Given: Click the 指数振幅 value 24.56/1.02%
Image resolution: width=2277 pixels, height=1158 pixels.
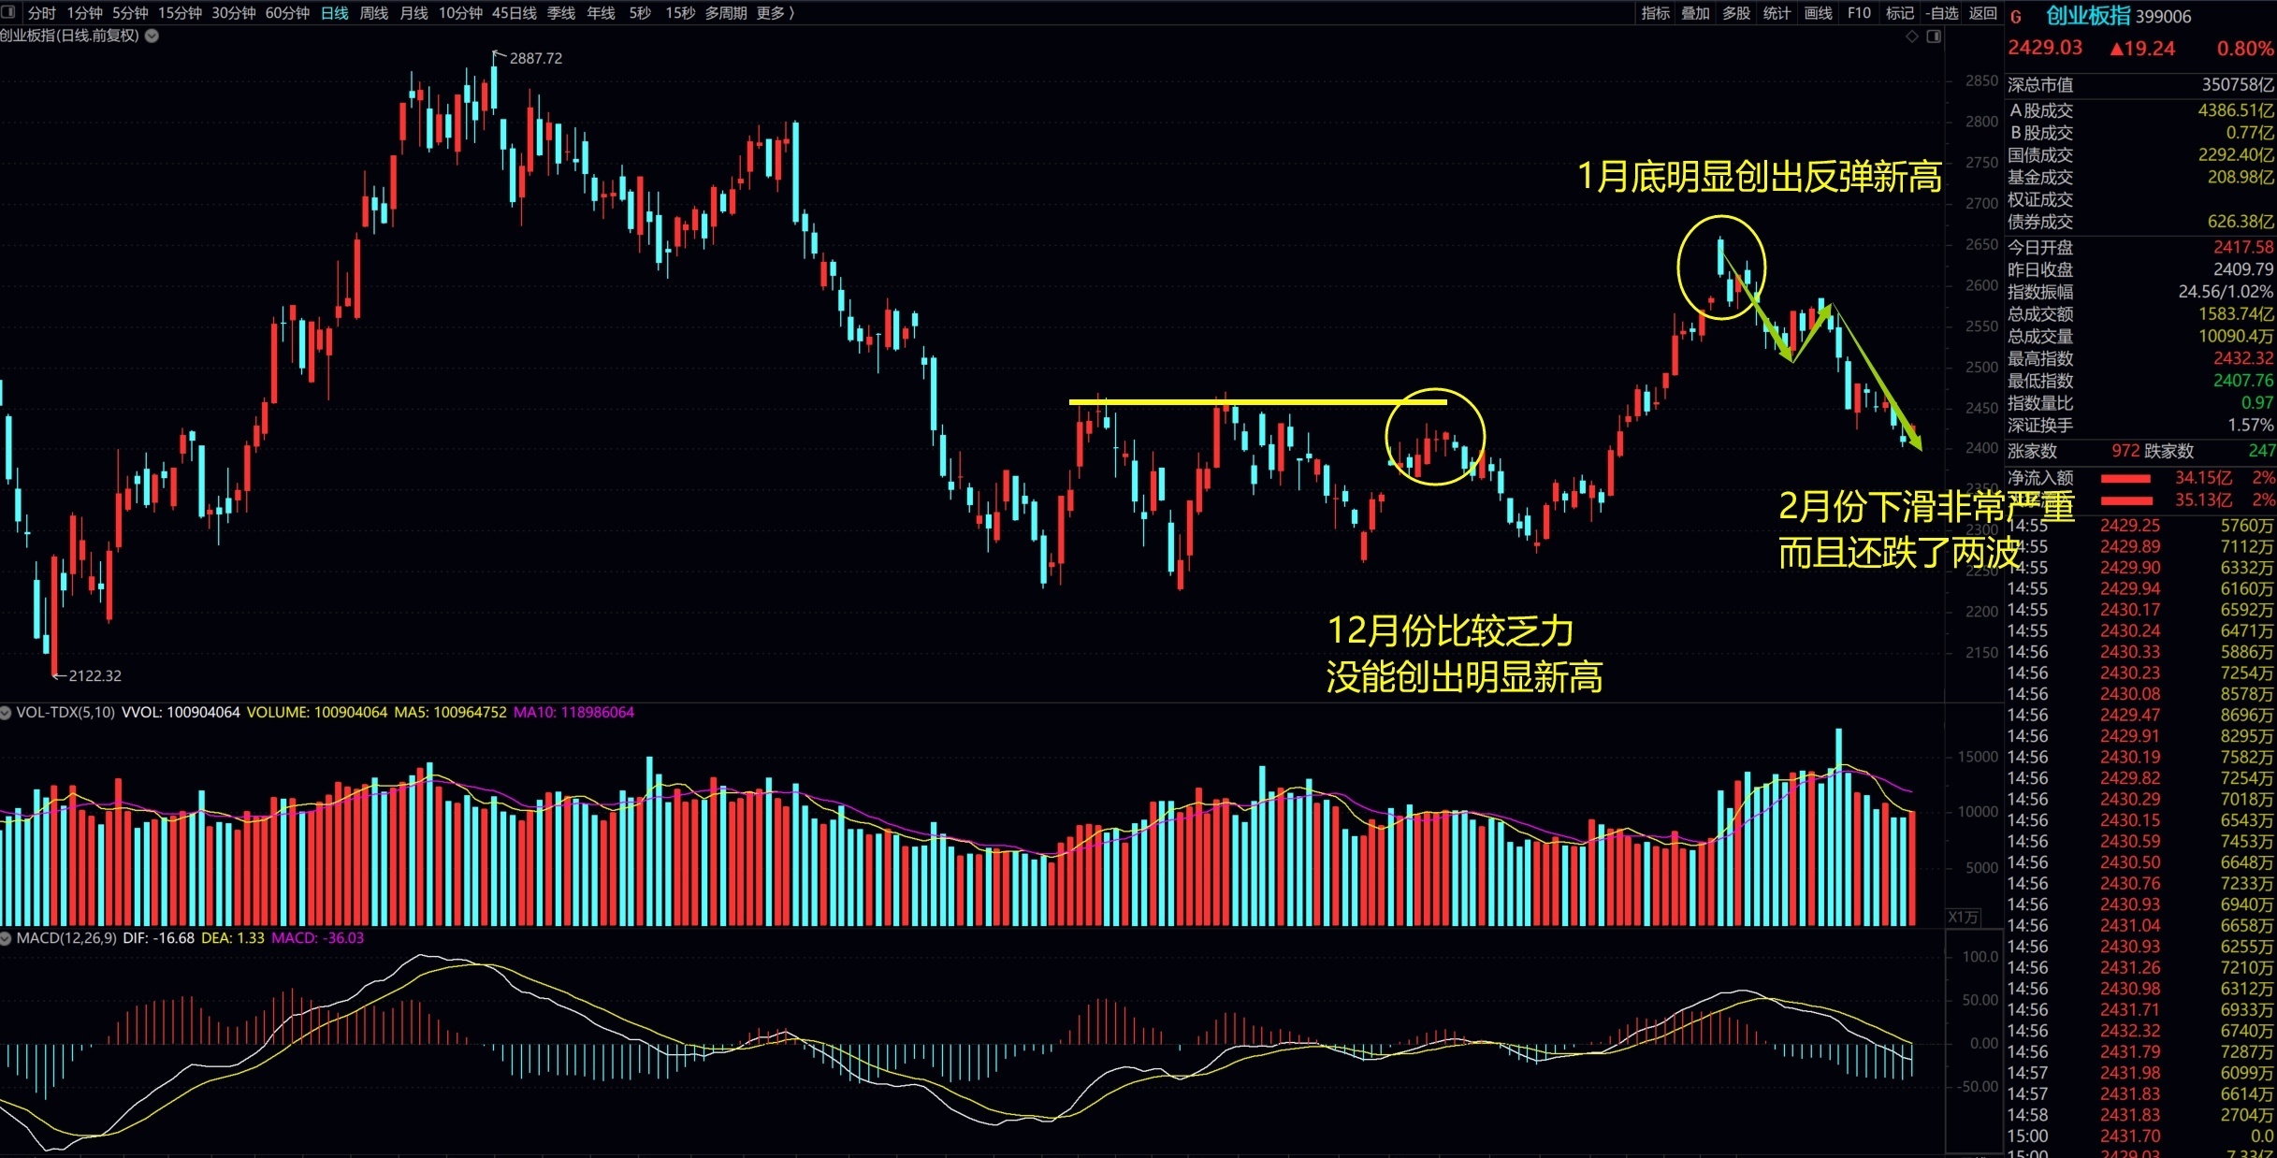Looking at the screenshot, I should point(2226,292).
